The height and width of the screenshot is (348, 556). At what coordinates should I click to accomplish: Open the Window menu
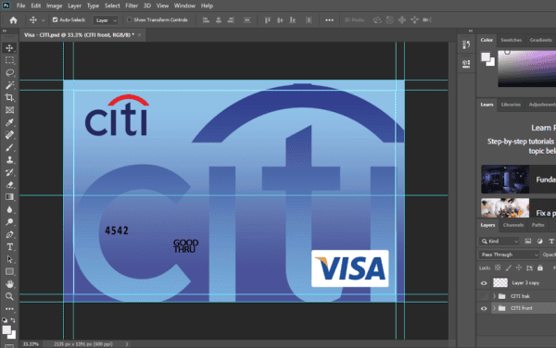(184, 6)
